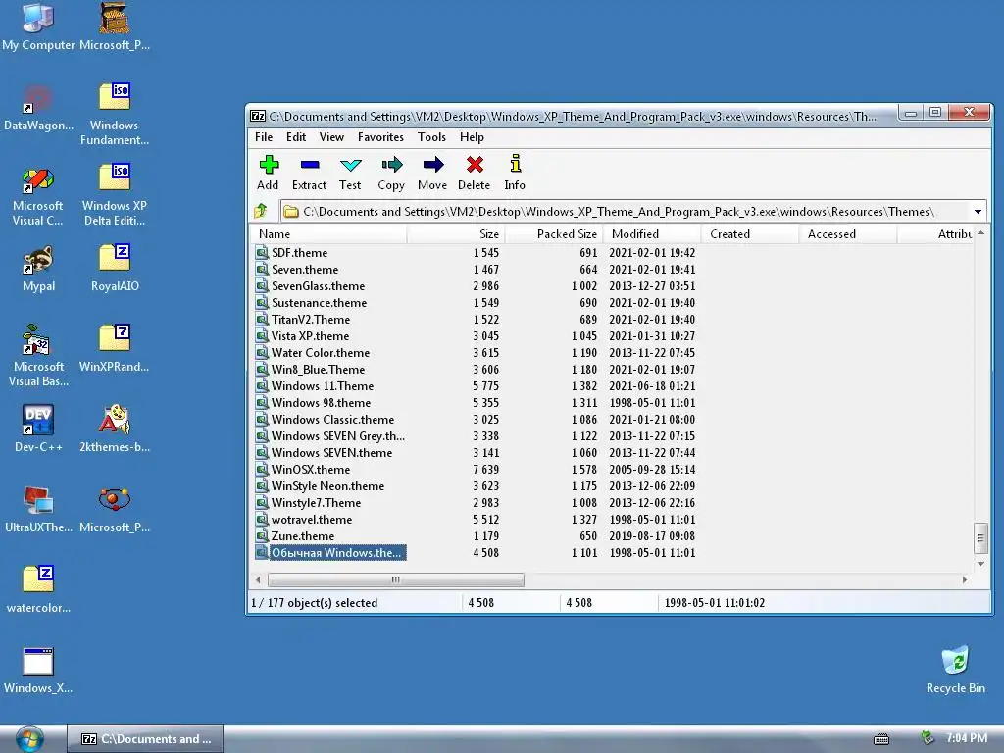Select the Mypal browser icon

pyautogui.click(x=38, y=269)
